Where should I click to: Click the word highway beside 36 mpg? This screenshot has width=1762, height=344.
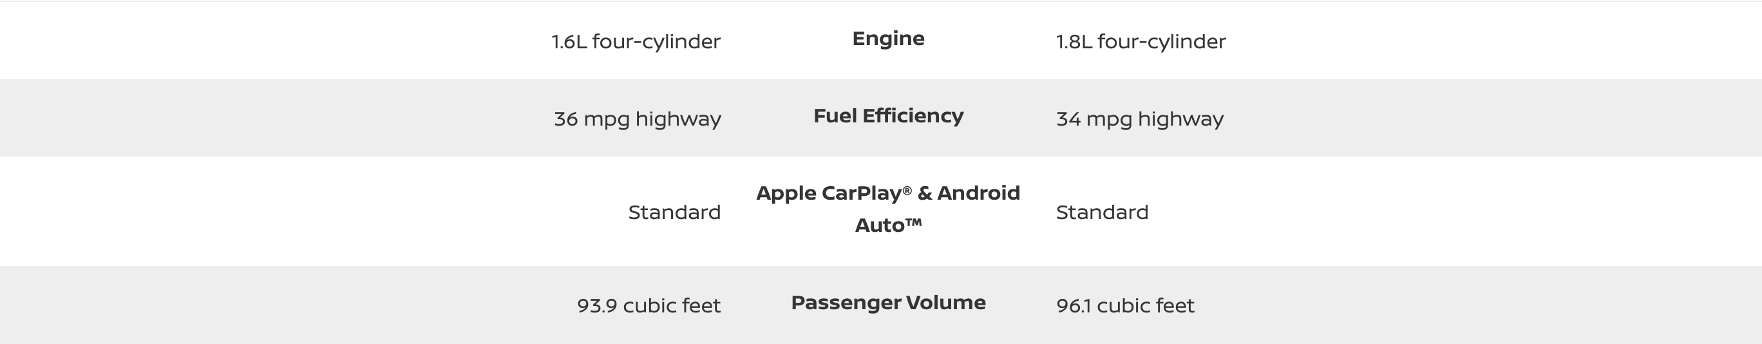click(x=678, y=119)
